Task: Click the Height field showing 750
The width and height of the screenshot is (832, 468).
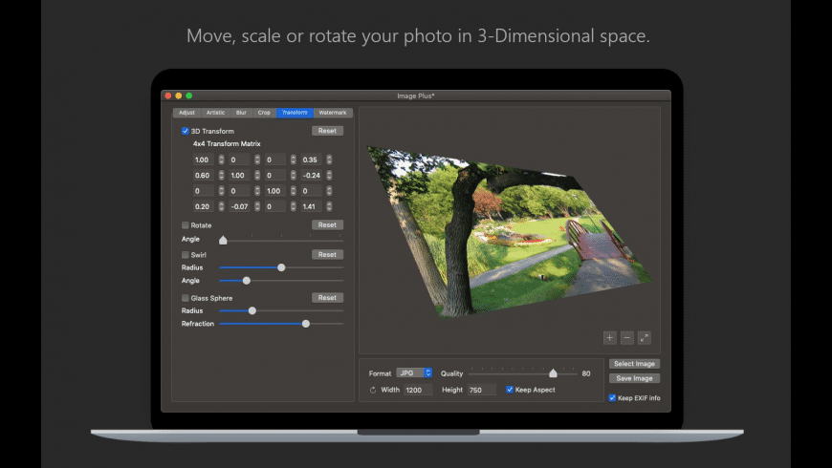Action: pyautogui.click(x=482, y=390)
